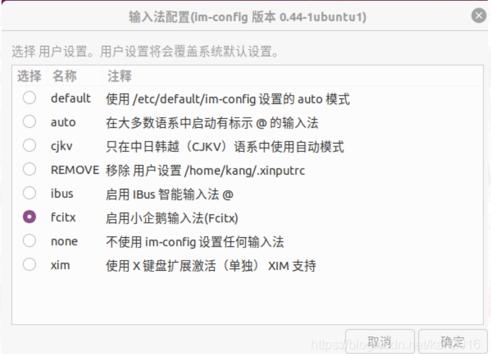Select the auto radio button

(29, 122)
